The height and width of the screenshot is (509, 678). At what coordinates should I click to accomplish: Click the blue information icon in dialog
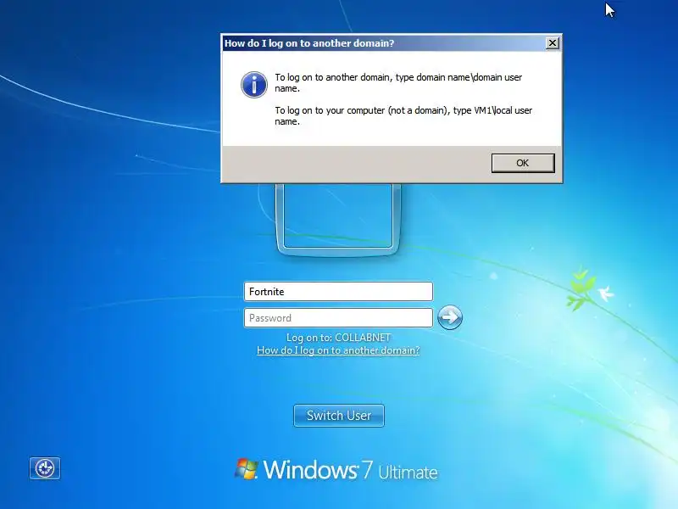pos(253,84)
